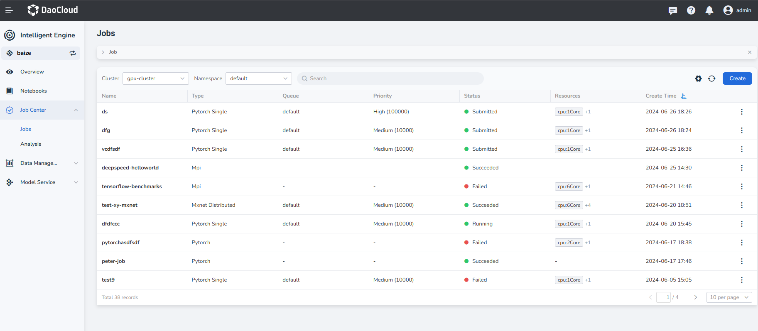The height and width of the screenshot is (331, 758).
Task: Refresh the jobs list
Action: tap(711, 78)
